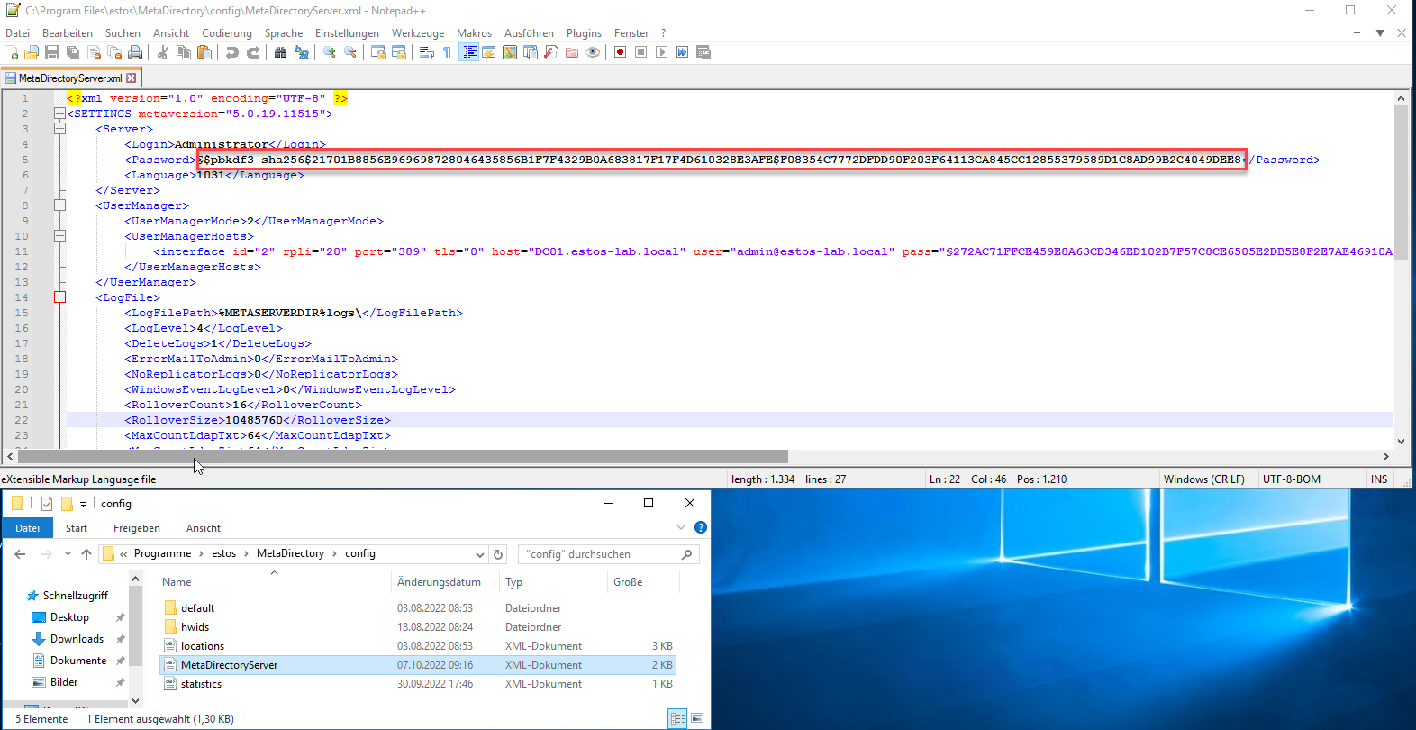Image resolution: width=1416 pixels, height=730 pixels.
Task: Click the Save file icon in toolbar
Action: (x=52, y=52)
